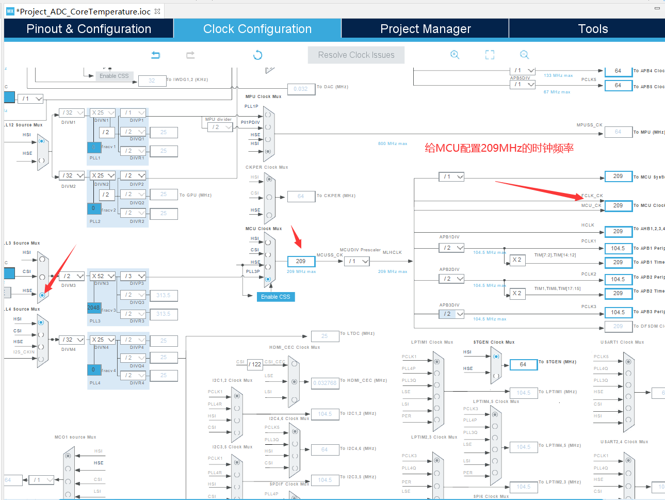This screenshot has height=500, width=665.
Task: Open the DIVP1 /1 divider dropdown
Action: pos(133,112)
